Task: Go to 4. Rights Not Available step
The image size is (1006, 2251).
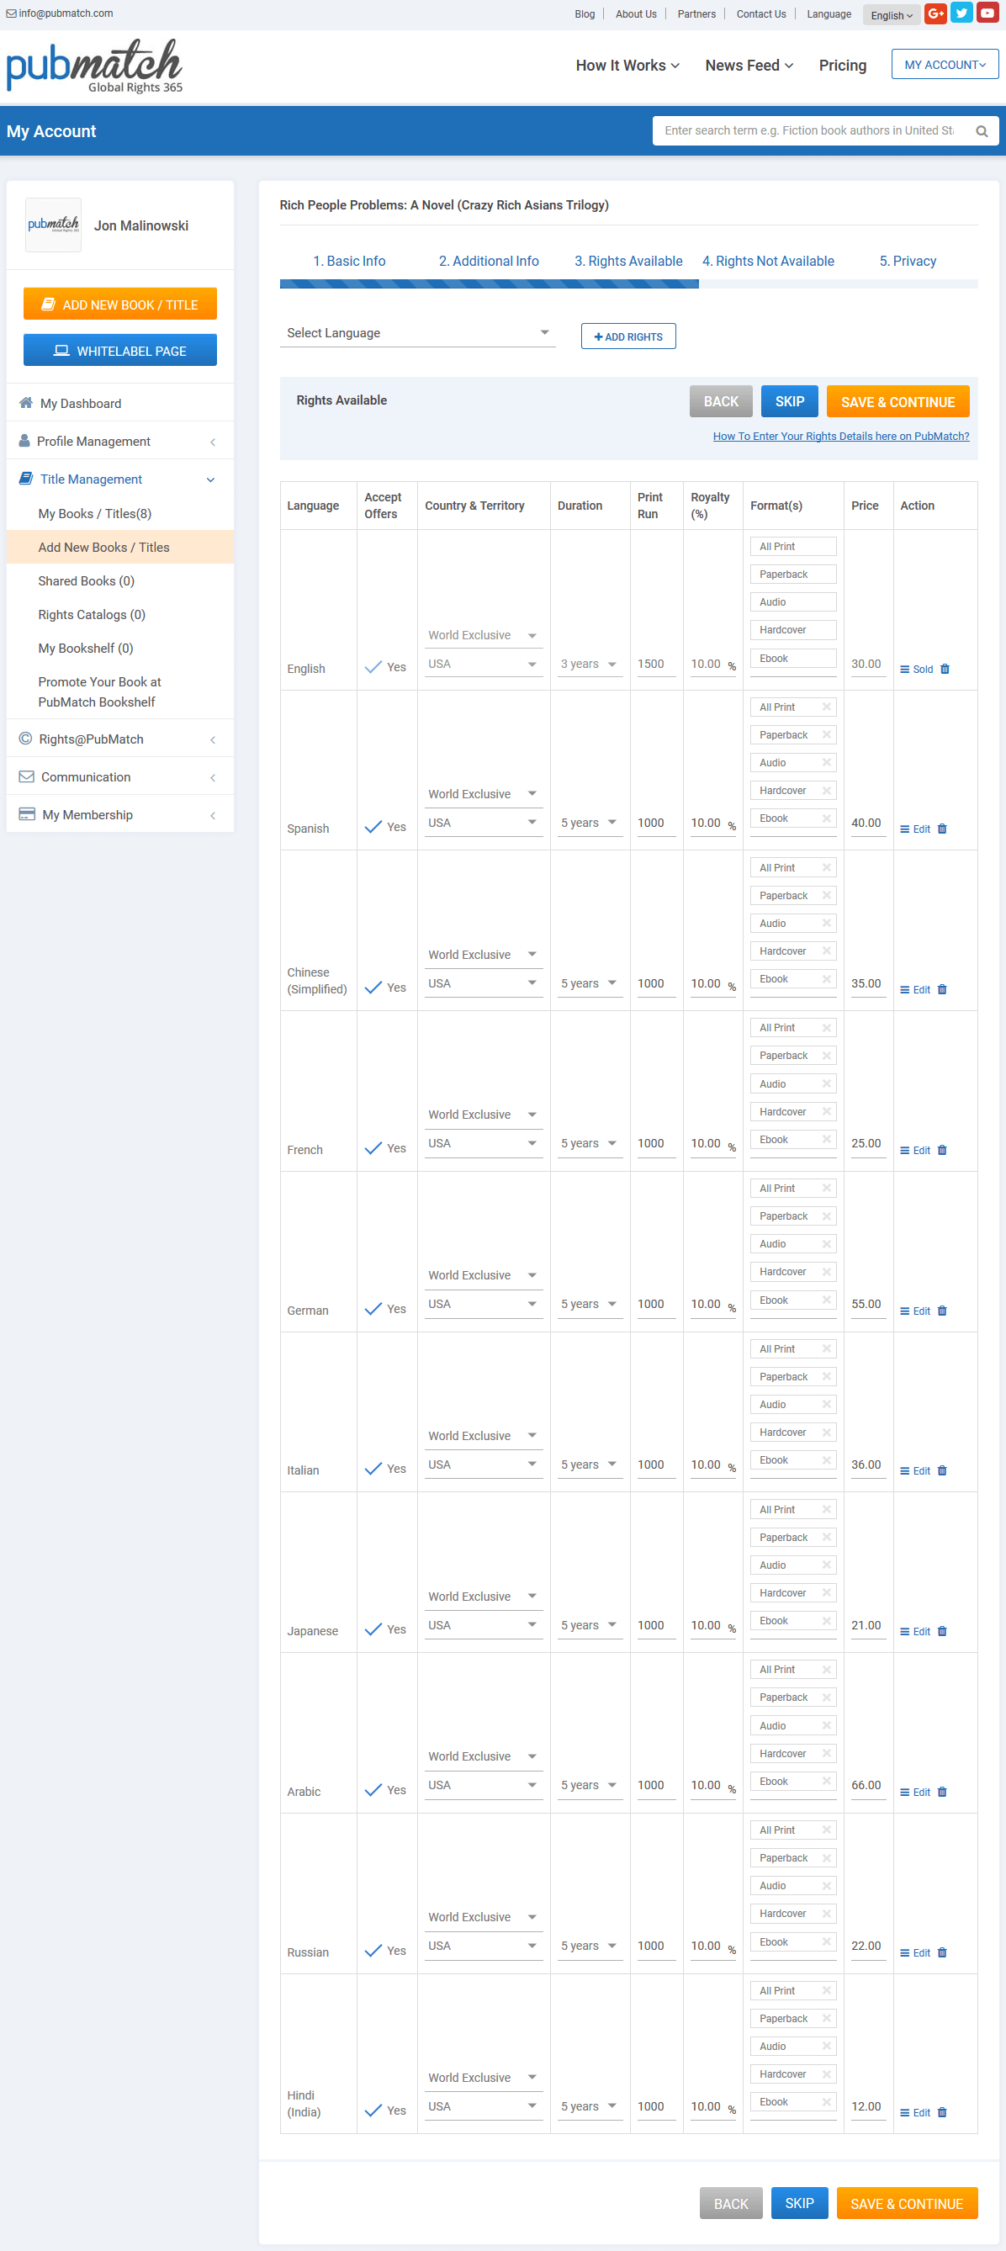Action: (x=768, y=262)
